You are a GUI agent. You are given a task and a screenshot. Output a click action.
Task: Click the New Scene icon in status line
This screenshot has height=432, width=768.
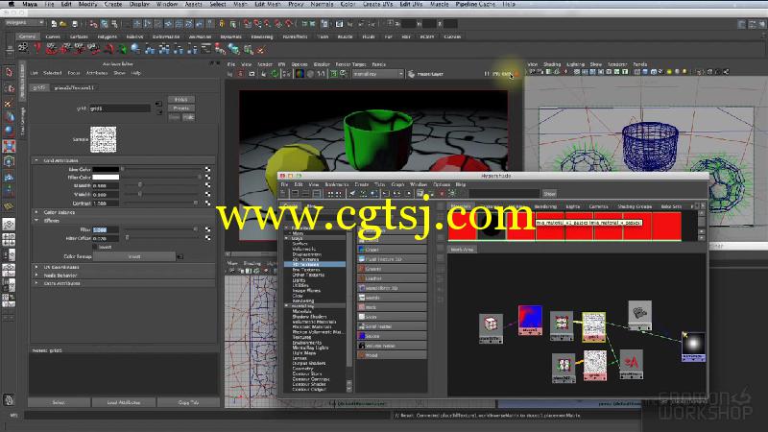(54, 23)
